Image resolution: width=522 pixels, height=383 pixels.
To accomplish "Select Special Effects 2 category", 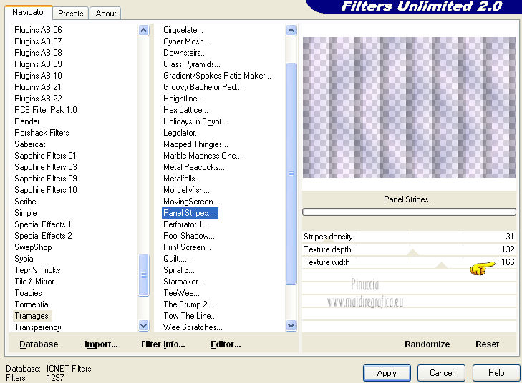I will pos(43,236).
